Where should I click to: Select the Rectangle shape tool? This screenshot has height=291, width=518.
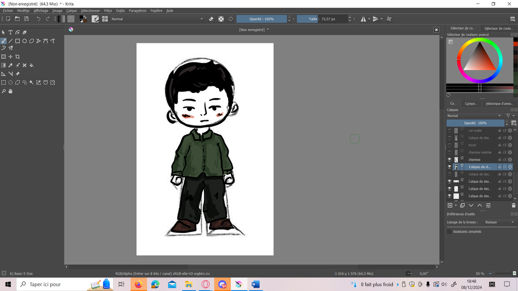(17, 41)
